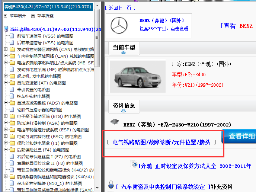The width and height of the screenshot is (256, 192).
Task: Click document icon of 牵引装置的电路图
Action: tap(12, 89)
